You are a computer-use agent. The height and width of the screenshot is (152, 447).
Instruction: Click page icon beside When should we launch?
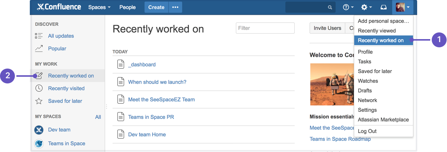point(120,82)
